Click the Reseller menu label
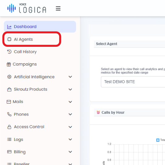Image resolution: width=165 pixels, height=165 pixels. coord(22,164)
